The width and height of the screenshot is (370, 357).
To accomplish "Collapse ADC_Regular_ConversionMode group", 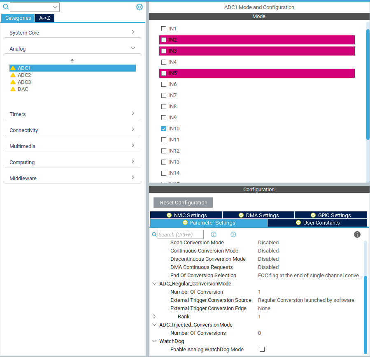I will 154,283.
